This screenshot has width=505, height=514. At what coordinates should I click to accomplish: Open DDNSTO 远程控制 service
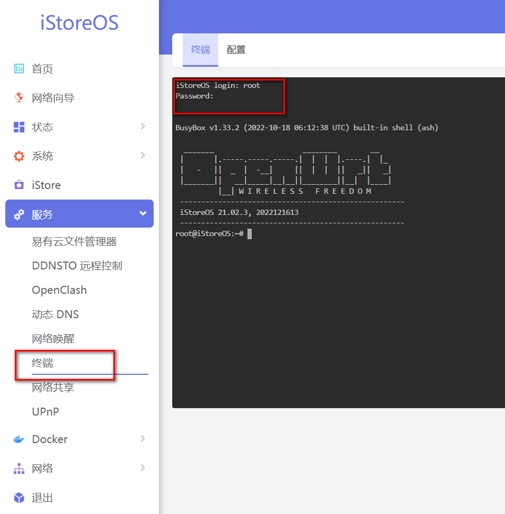pos(77,266)
